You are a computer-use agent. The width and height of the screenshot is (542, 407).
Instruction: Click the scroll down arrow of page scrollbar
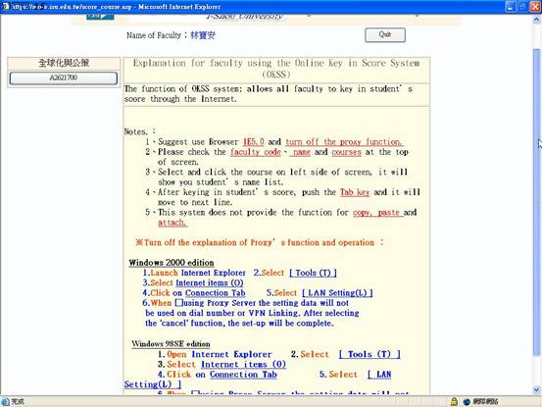tap(536, 389)
